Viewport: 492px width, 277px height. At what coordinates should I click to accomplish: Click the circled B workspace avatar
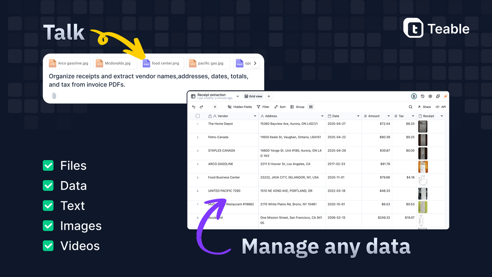click(x=414, y=96)
